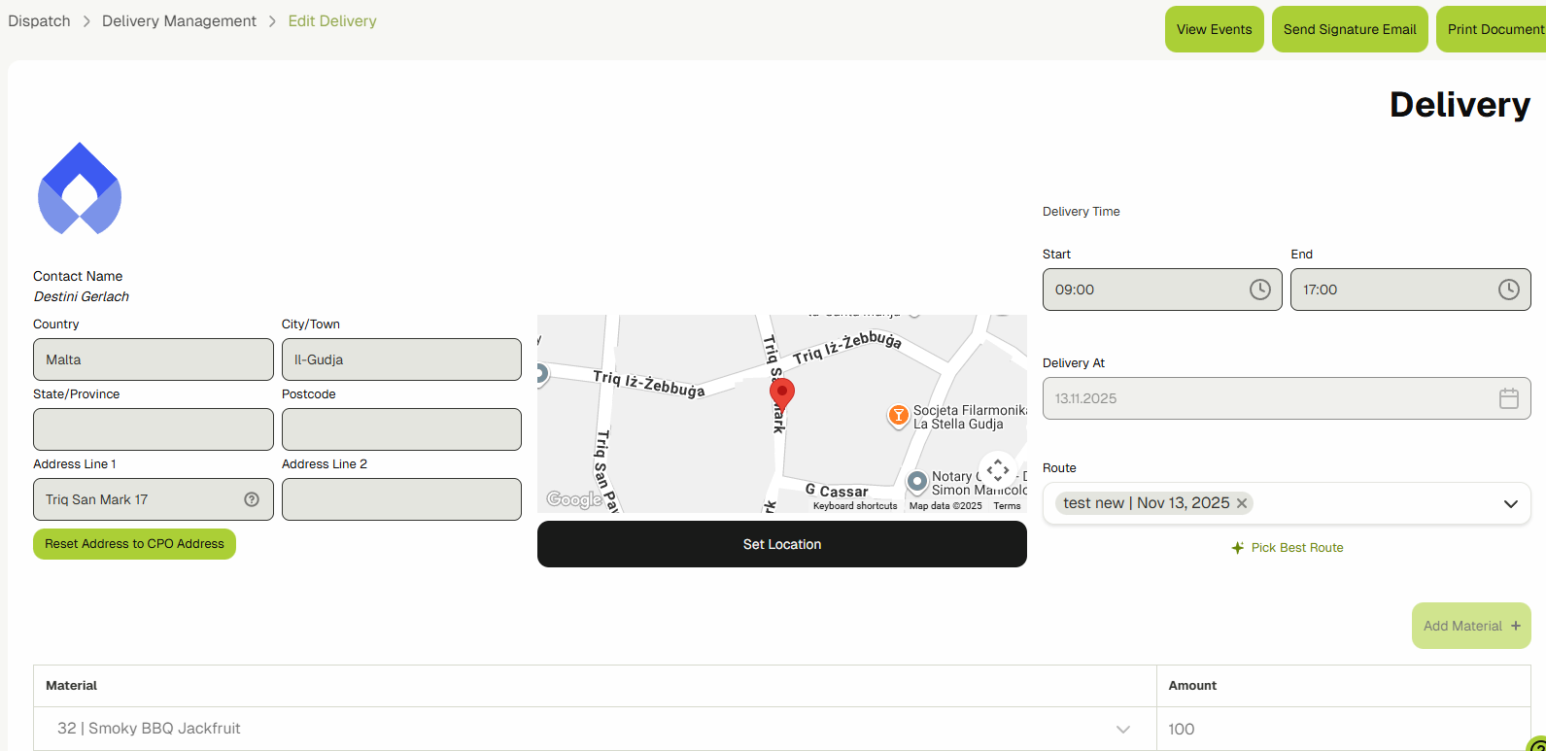Open the calendar icon in Delivery At
Image resolution: width=1546 pixels, height=751 pixels.
[x=1508, y=398]
